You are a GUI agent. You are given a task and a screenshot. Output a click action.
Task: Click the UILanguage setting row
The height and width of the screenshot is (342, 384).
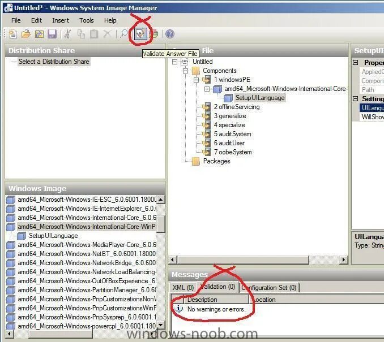372,108
